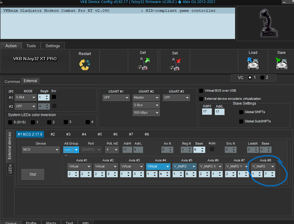The width and height of the screenshot is (294, 224).
Task: Switch to the Settings tab
Action: tap(53, 46)
